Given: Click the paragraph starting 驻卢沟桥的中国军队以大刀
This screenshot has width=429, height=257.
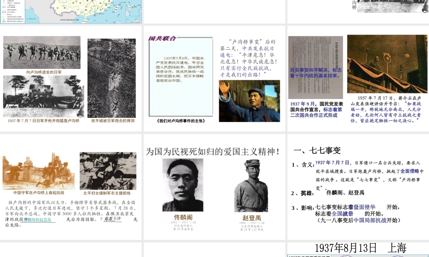Looking at the screenshot, I should click(71, 214).
